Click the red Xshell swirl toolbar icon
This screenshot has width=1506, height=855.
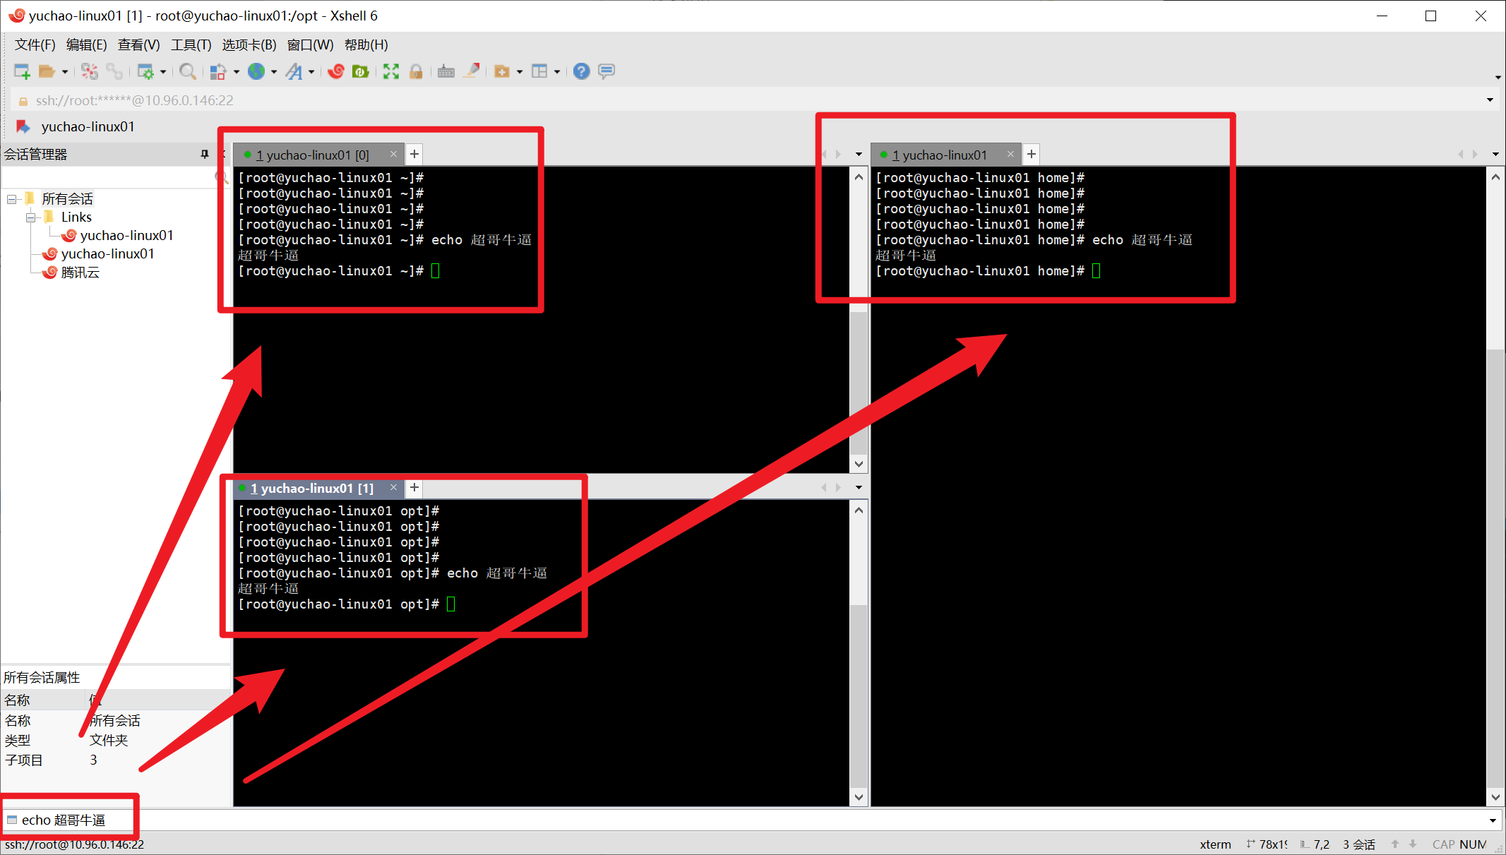click(336, 71)
